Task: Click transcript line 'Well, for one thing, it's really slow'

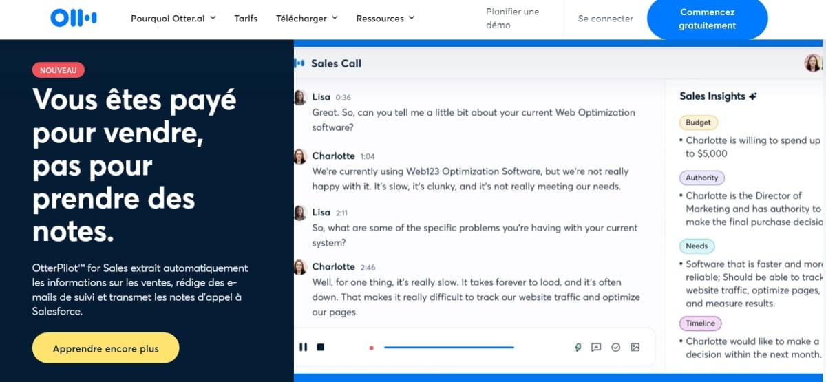Action: pyautogui.click(x=467, y=282)
